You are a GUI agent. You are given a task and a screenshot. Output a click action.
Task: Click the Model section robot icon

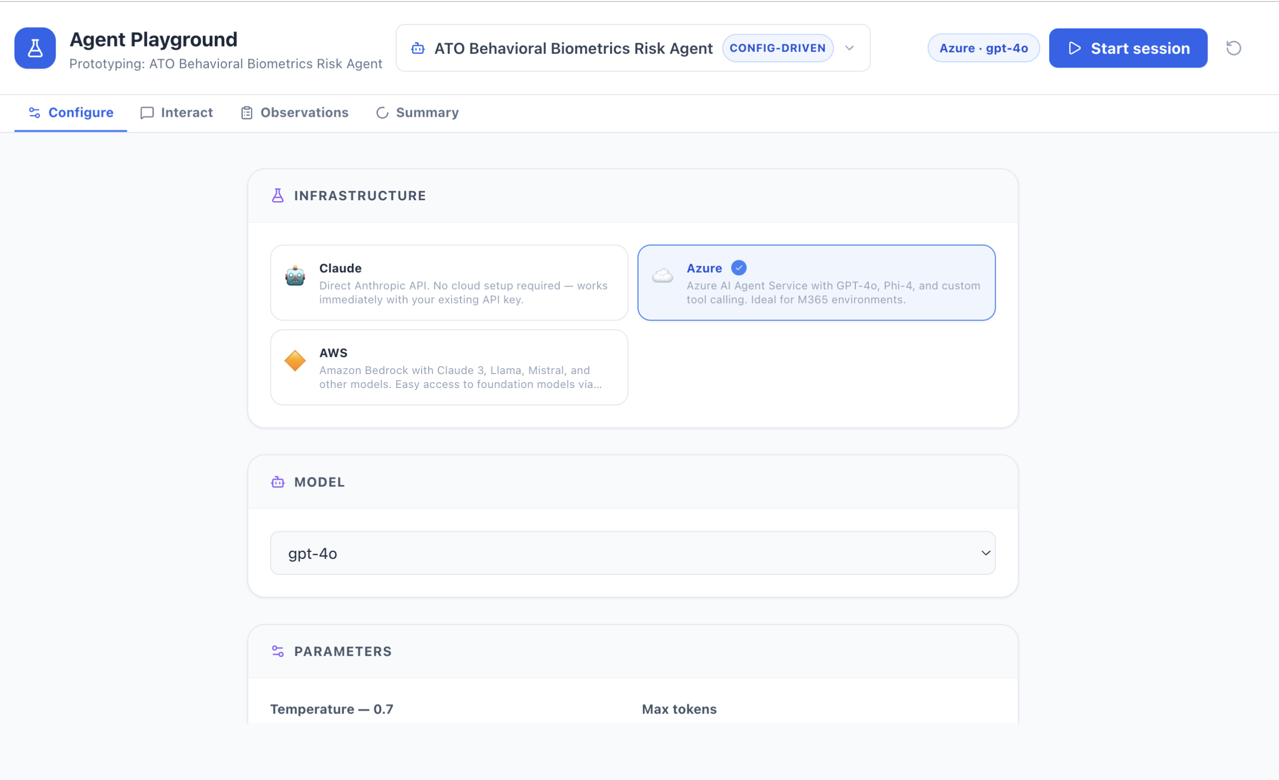tap(278, 482)
